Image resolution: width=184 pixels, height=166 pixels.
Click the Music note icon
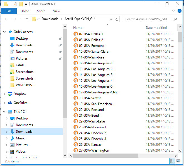(12, 138)
